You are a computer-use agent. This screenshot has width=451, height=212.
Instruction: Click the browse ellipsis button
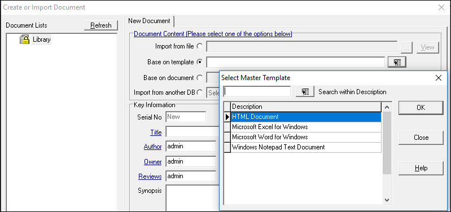coord(406,47)
